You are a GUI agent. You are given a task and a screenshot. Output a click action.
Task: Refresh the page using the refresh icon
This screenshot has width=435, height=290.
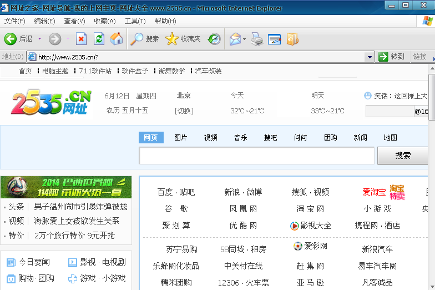click(99, 39)
